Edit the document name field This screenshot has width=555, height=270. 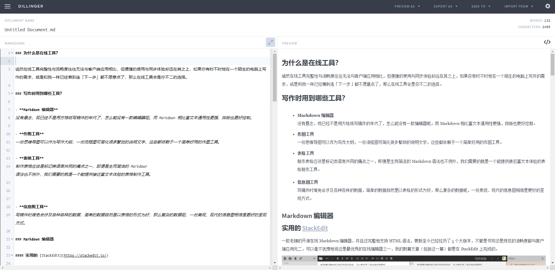[30, 30]
